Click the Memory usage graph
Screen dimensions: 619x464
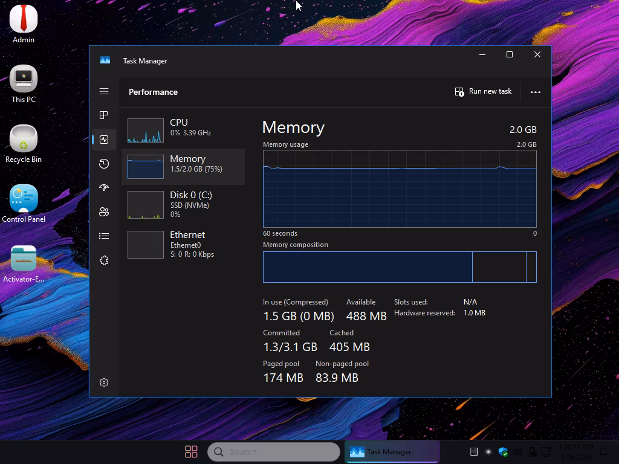coord(399,188)
